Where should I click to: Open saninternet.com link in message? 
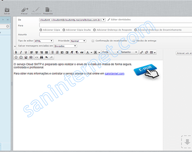click(x=115, y=73)
